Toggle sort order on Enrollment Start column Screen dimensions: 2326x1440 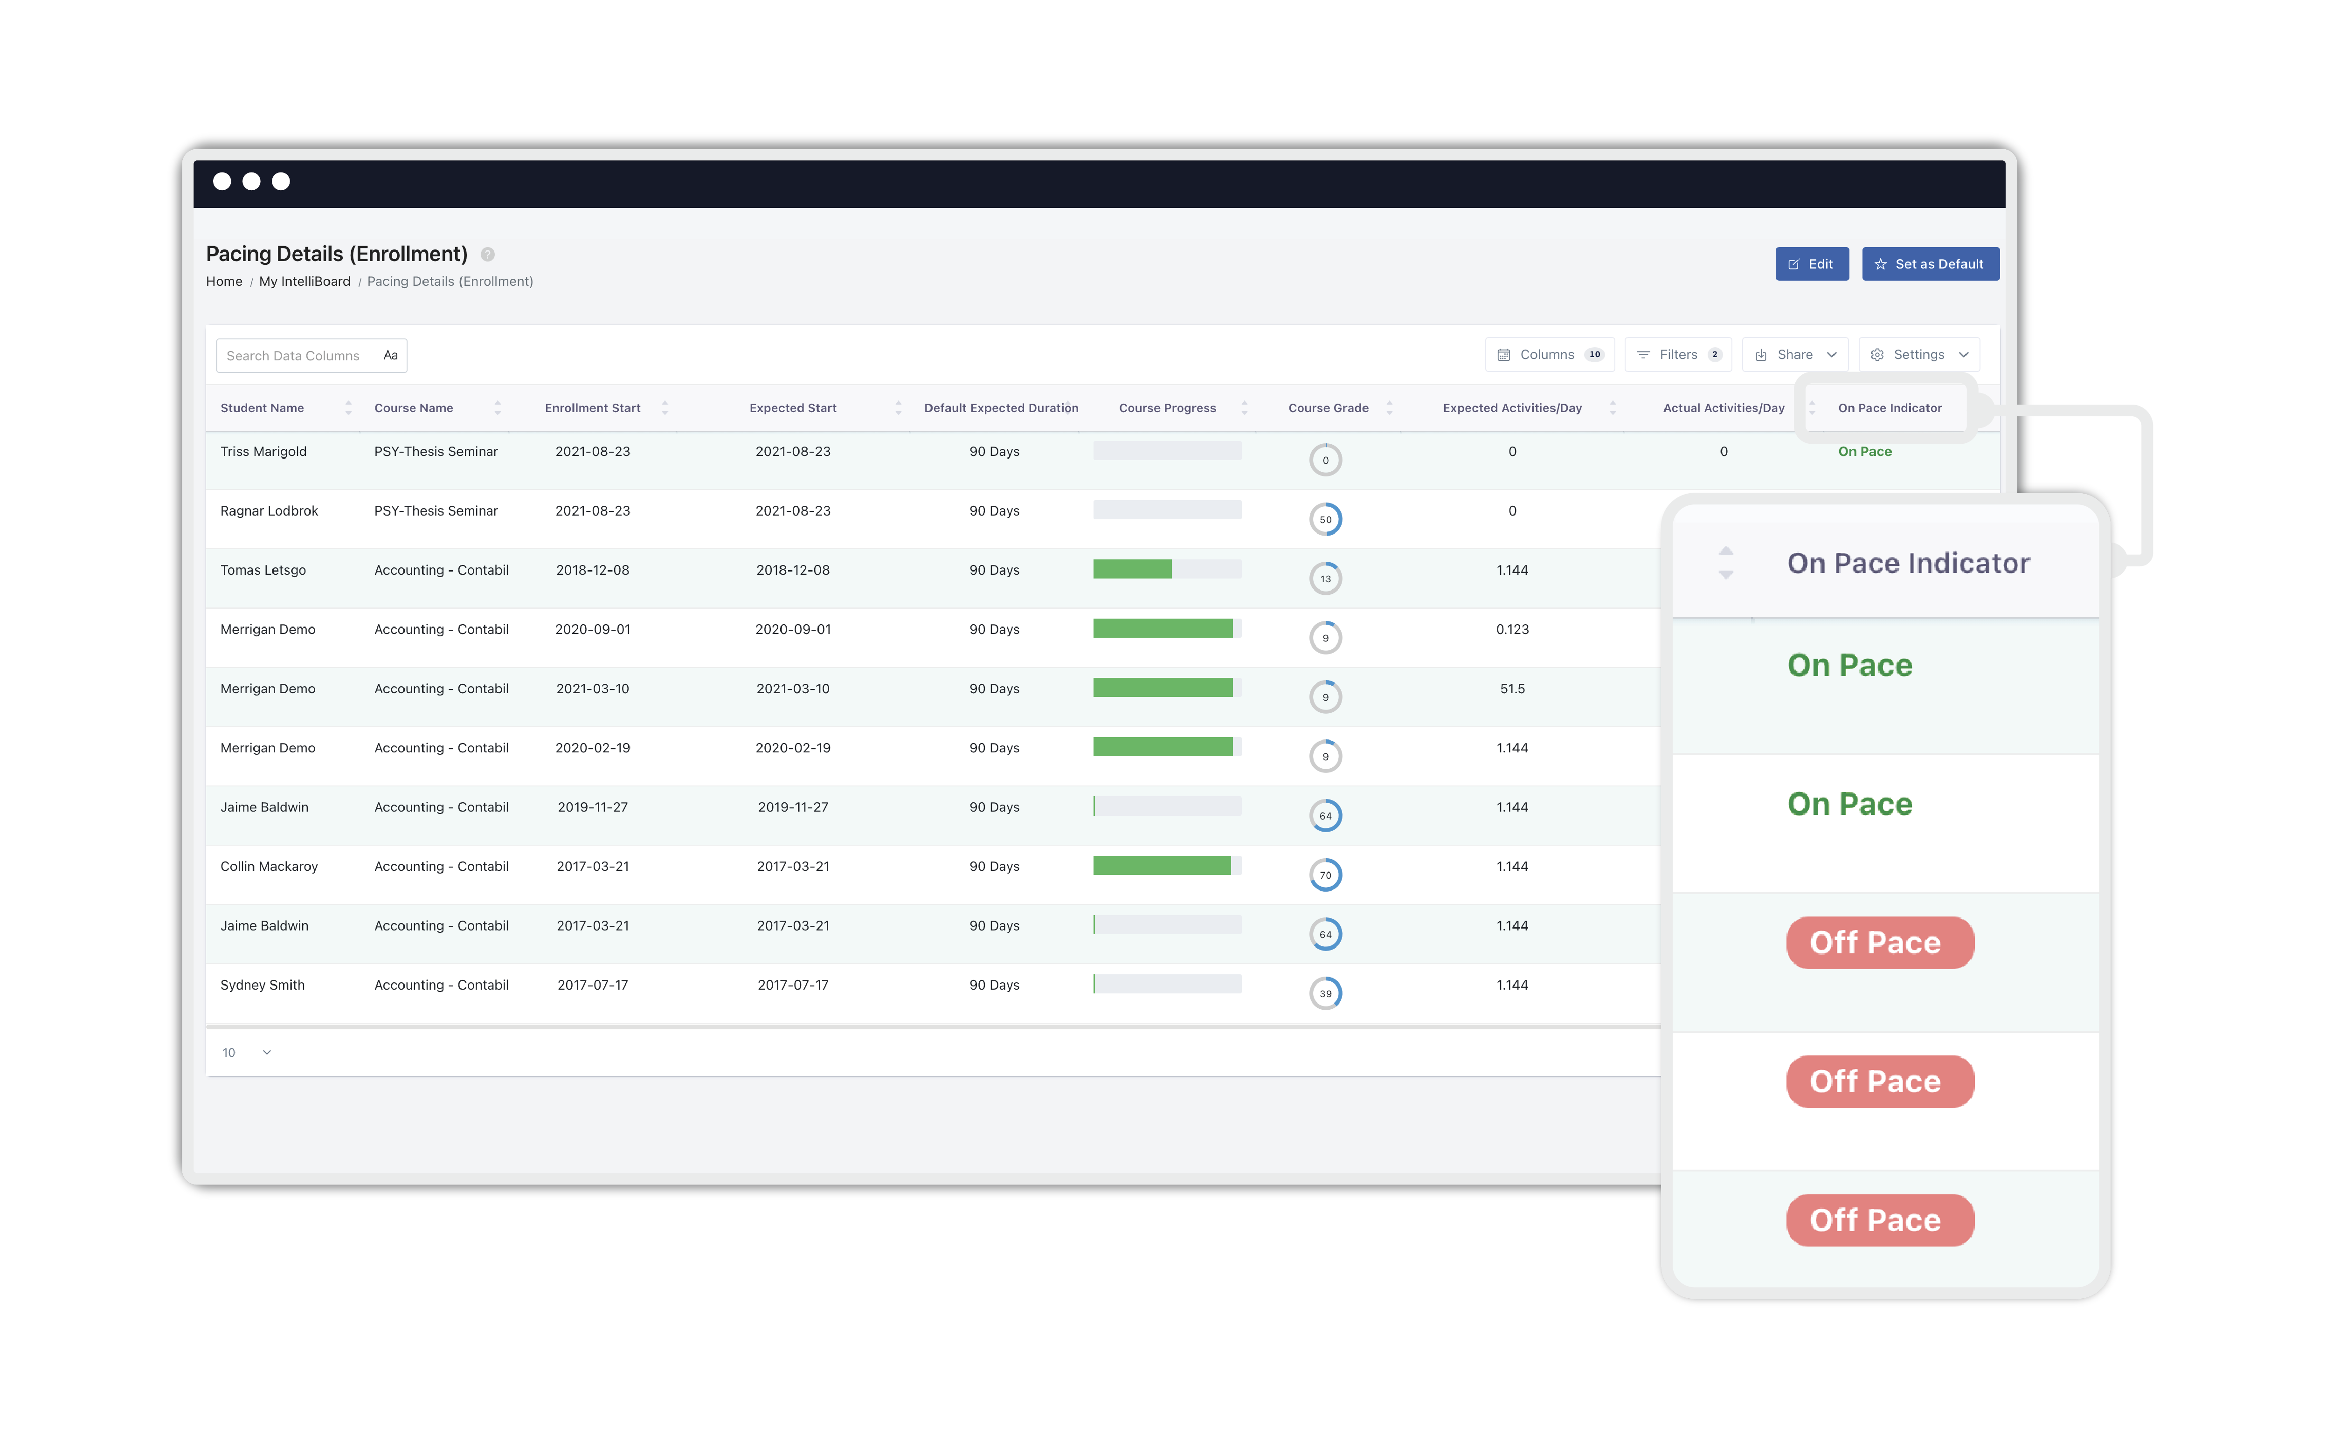[666, 407]
